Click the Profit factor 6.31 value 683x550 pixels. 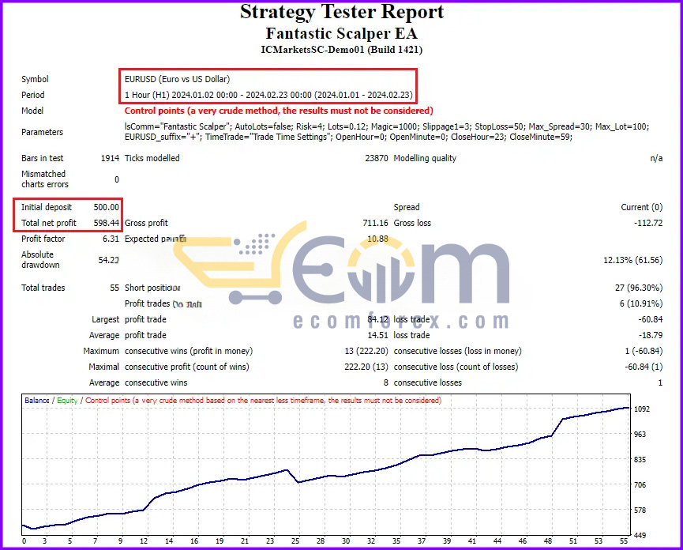111,239
